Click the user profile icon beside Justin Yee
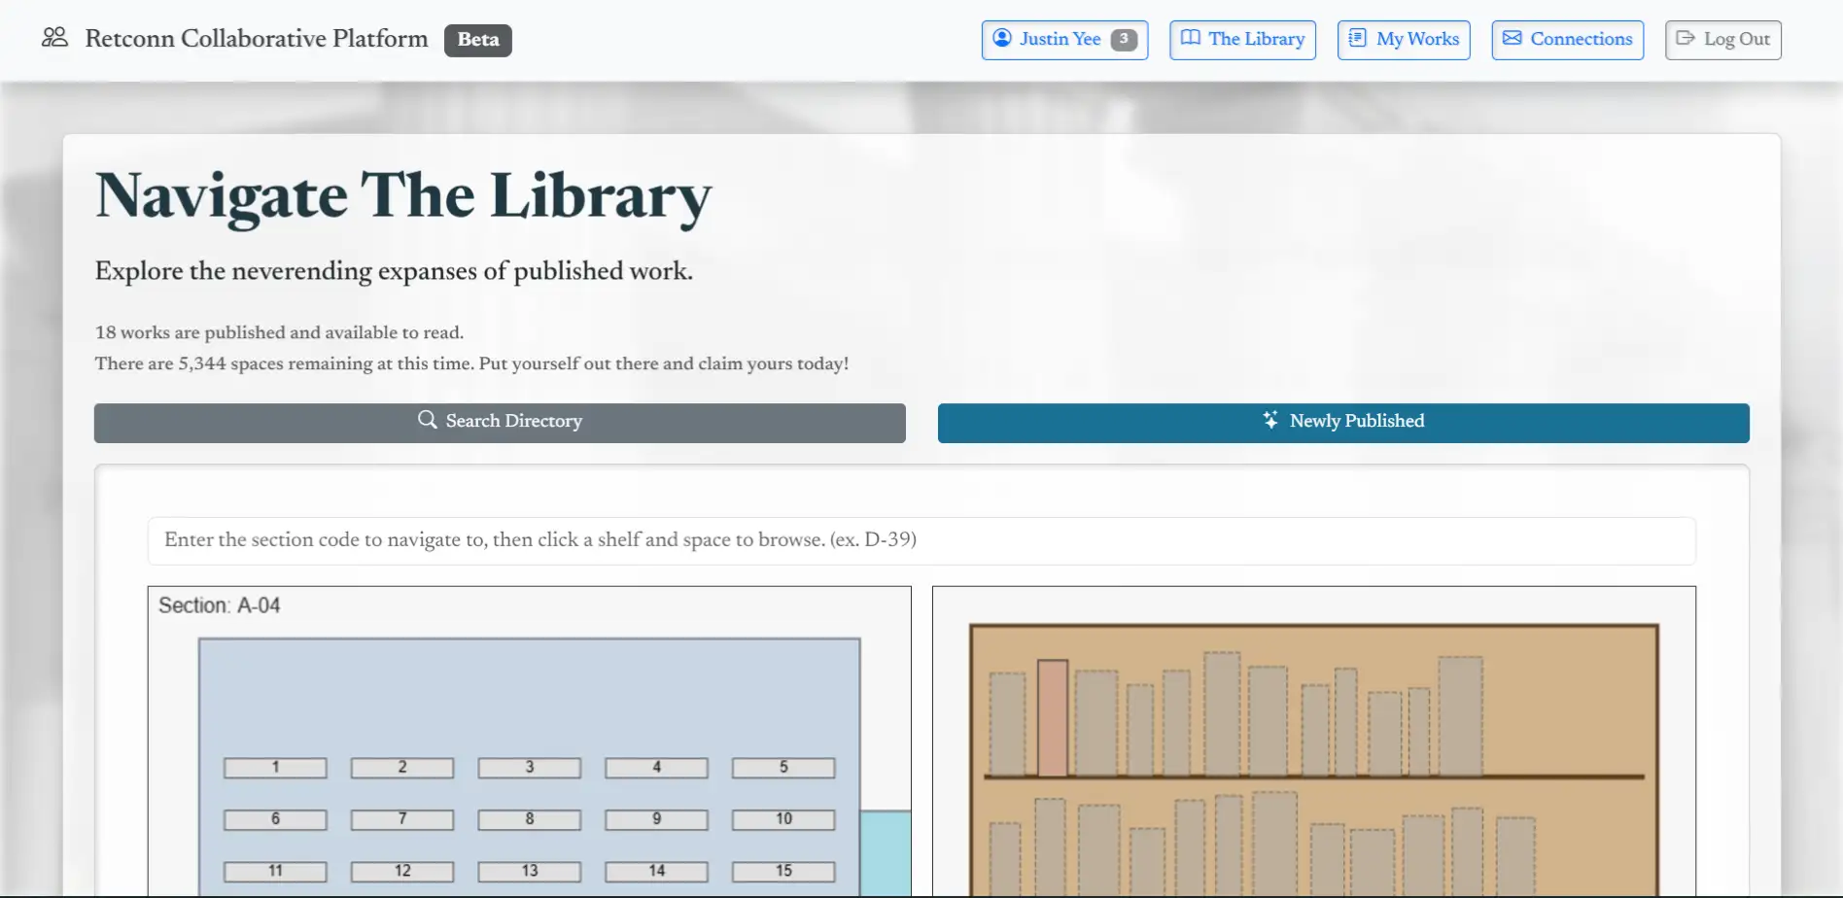The image size is (1843, 898). pyautogui.click(x=1002, y=39)
